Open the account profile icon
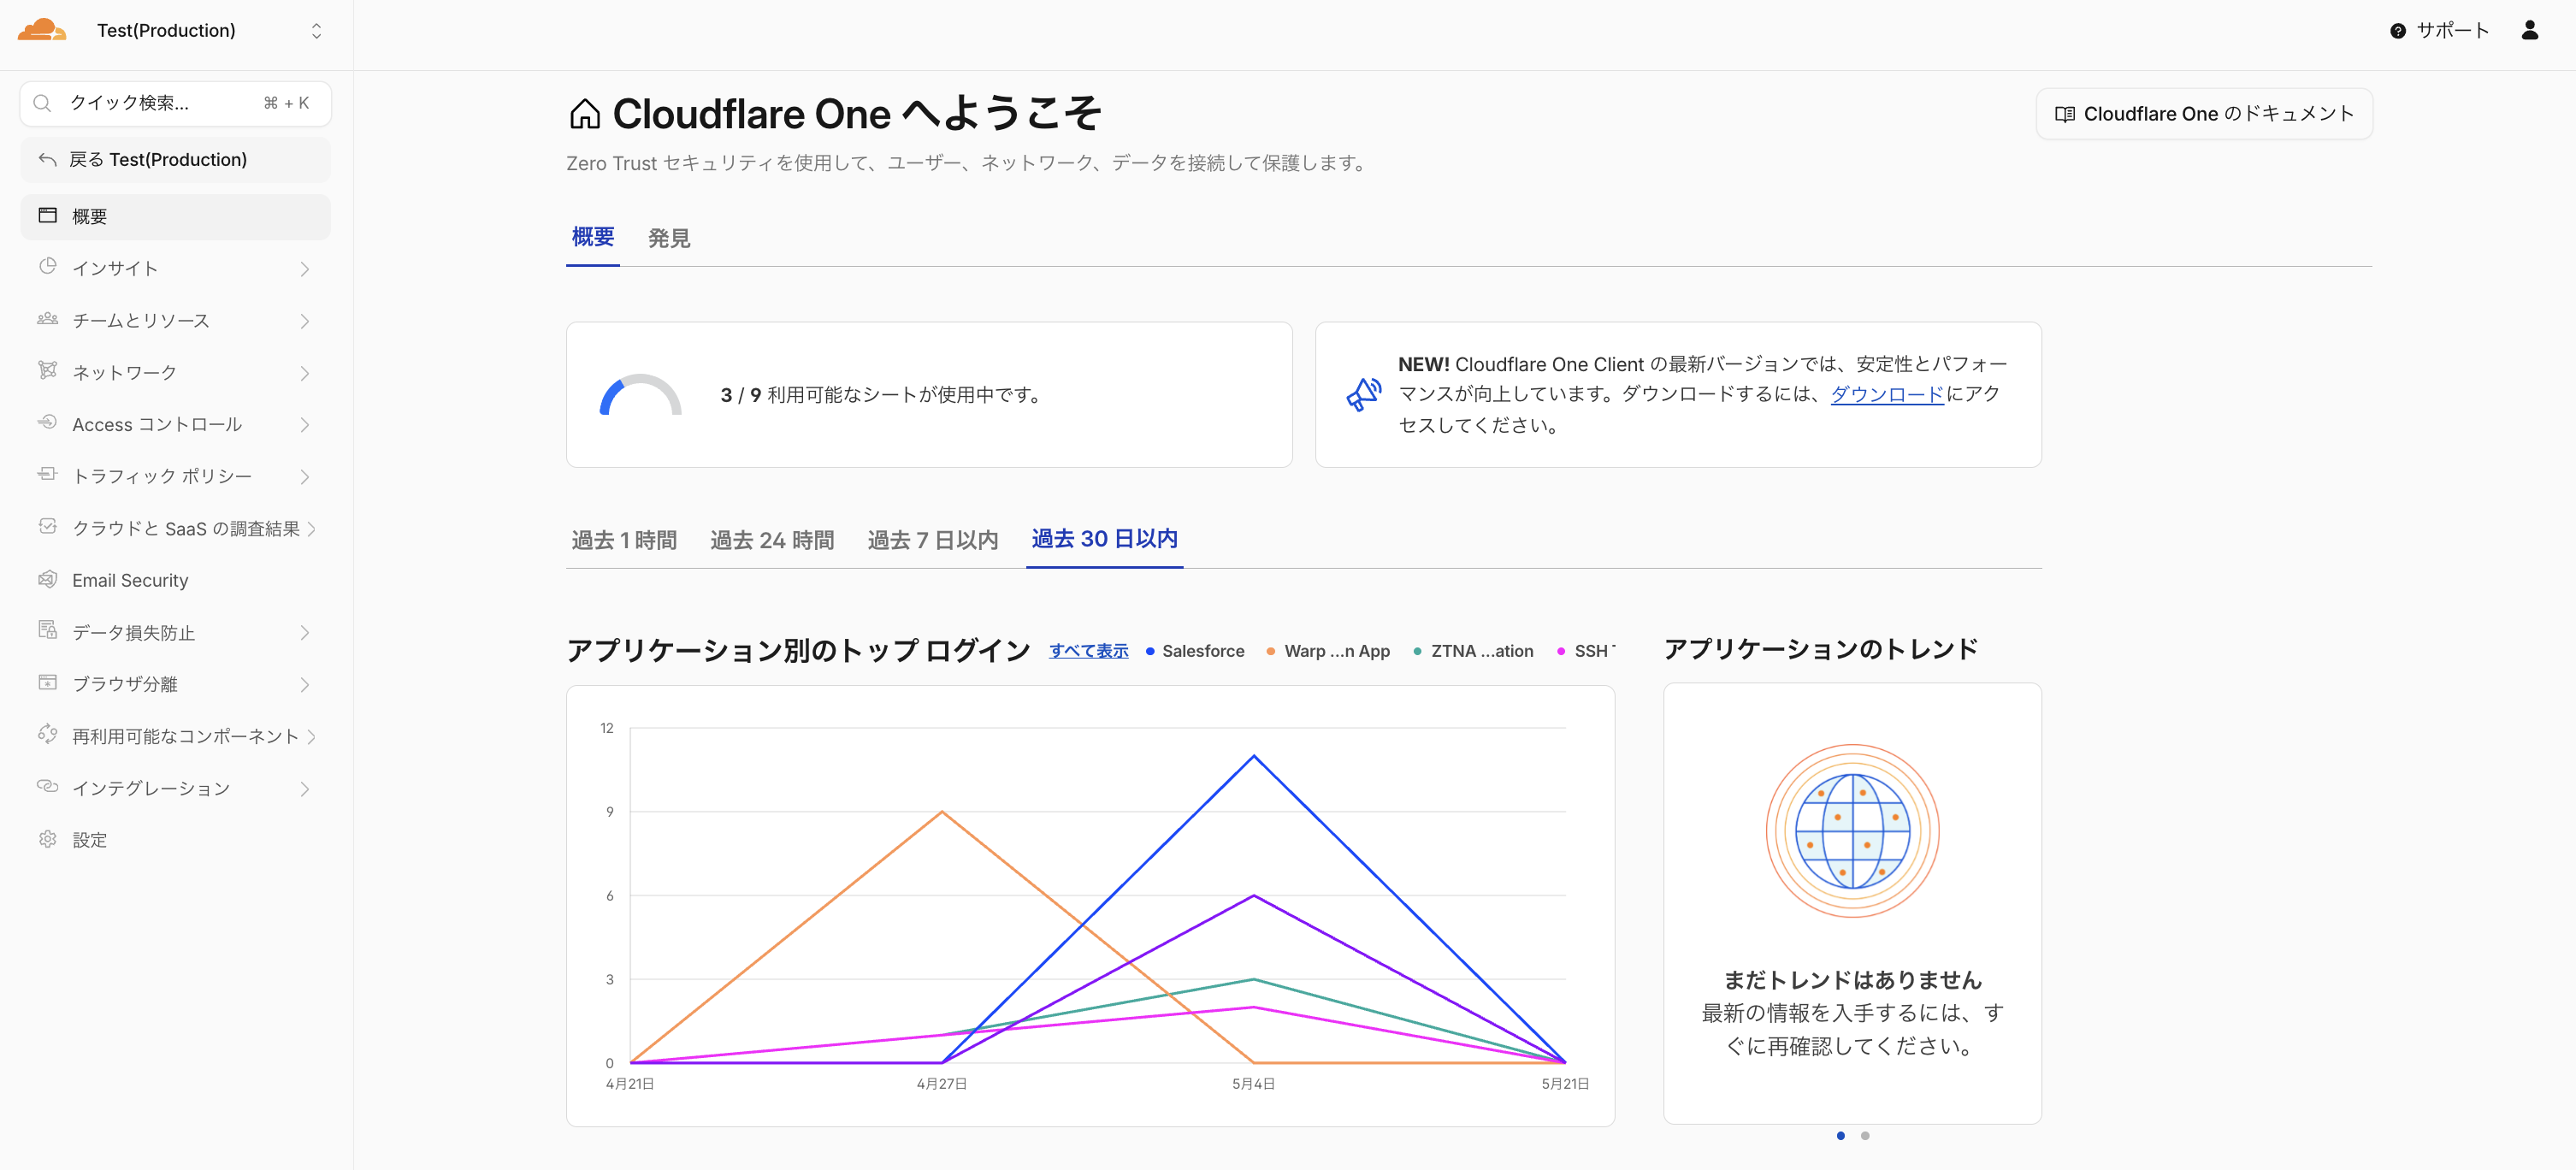2576x1170 pixels. click(2530, 30)
